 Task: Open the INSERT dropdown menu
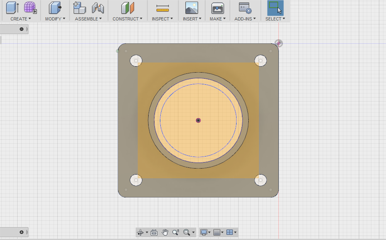(x=192, y=19)
